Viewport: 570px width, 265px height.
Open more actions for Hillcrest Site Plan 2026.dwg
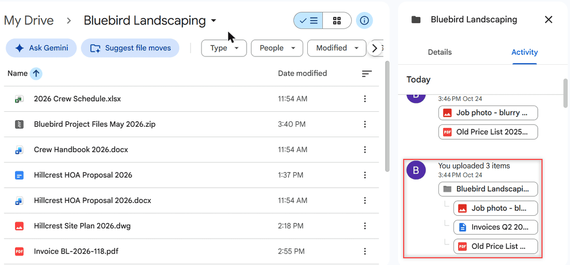click(365, 226)
